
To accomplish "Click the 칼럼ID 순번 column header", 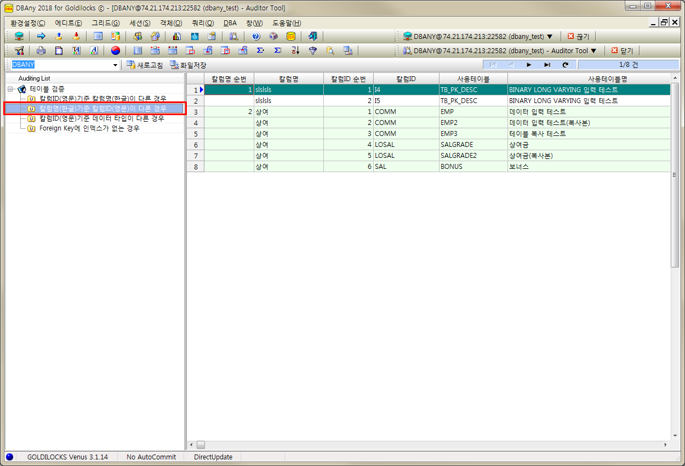I will [x=349, y=79].
